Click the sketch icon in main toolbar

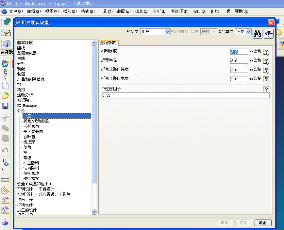click(x=7, y=33)
